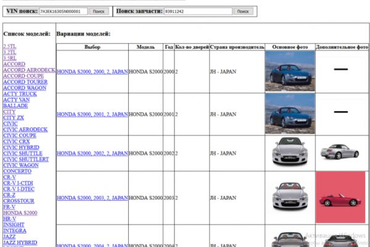Click the Список моделей heading
This screenshot has height=247, width=370.
[27, 34]
